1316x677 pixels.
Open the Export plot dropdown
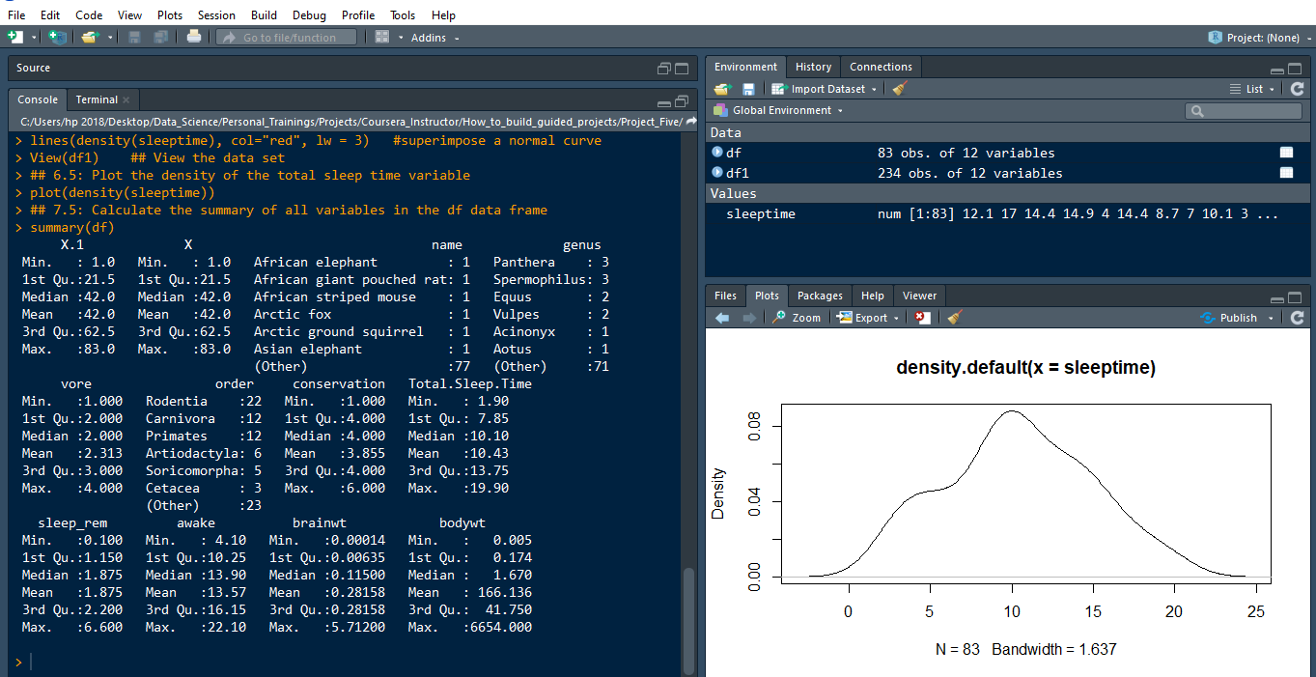[x=868, y=318]
